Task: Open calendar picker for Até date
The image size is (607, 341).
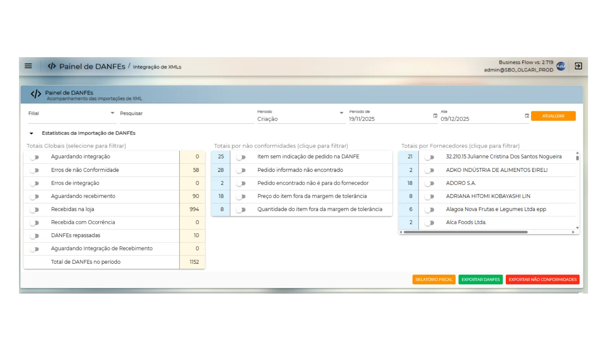Action: [527, 116]
